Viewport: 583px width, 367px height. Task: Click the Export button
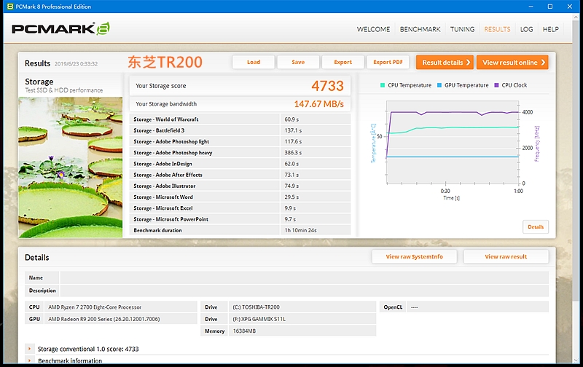pyautogui.click(x=343, y=62)
